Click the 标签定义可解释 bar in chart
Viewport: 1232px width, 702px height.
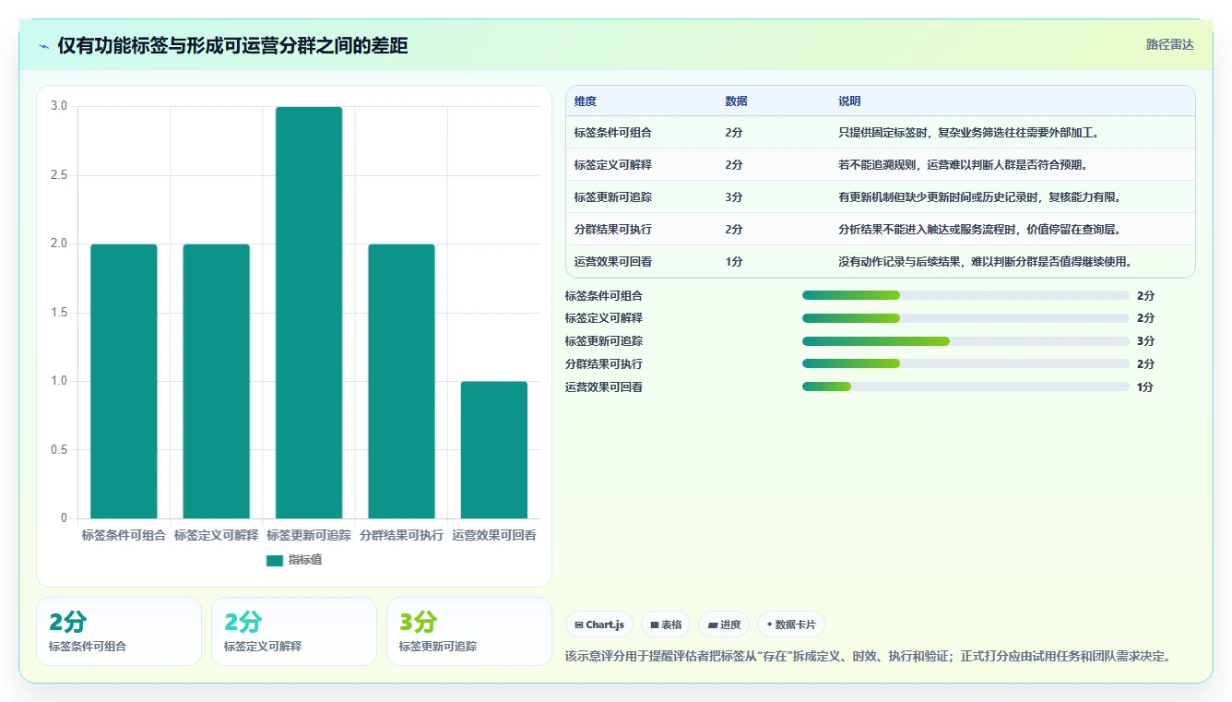point(217,381)
